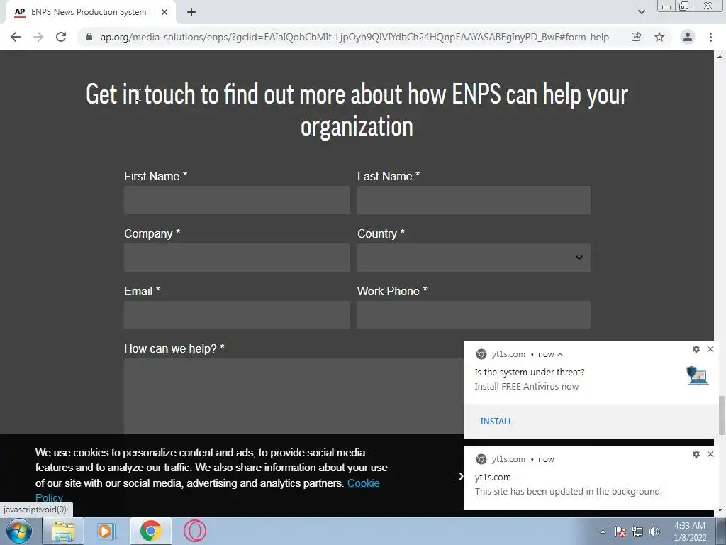Click the Chrome taskbar icon
Image resolution: width=726 pixels, height=545 pixels.
151,531
